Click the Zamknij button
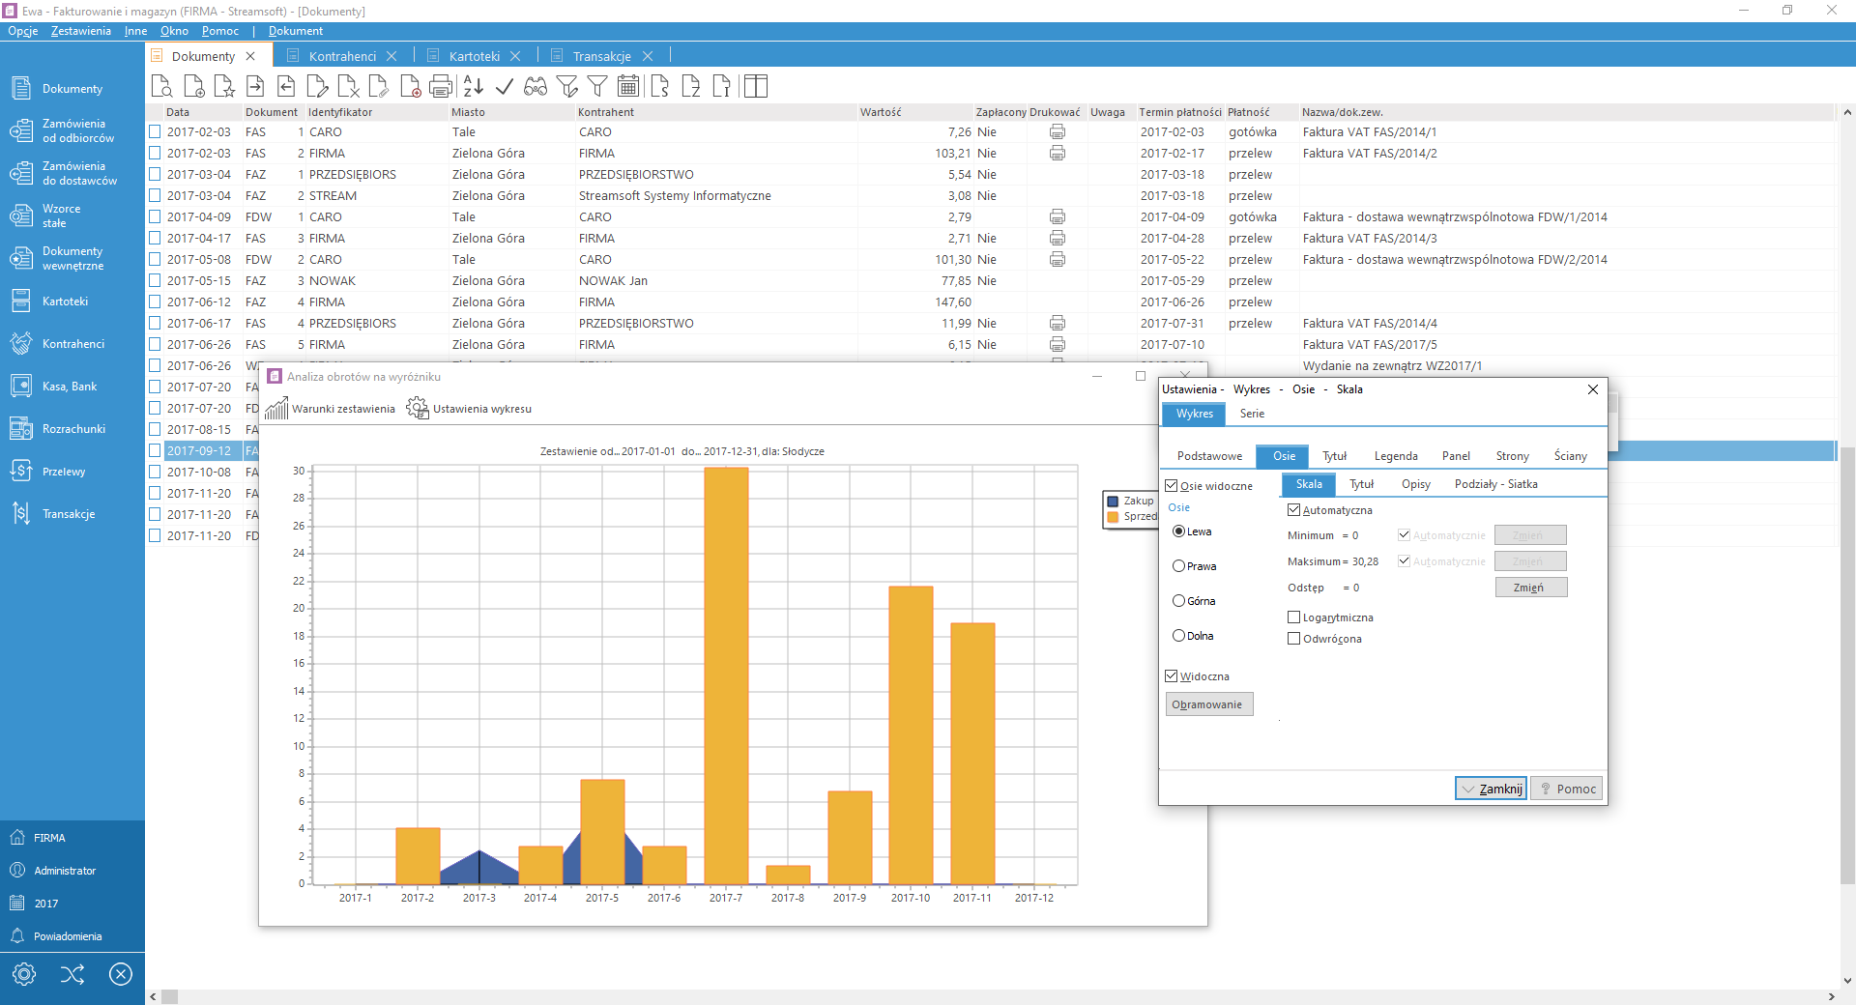This screenshot has width=1856, height=1005. [1491, 789]
